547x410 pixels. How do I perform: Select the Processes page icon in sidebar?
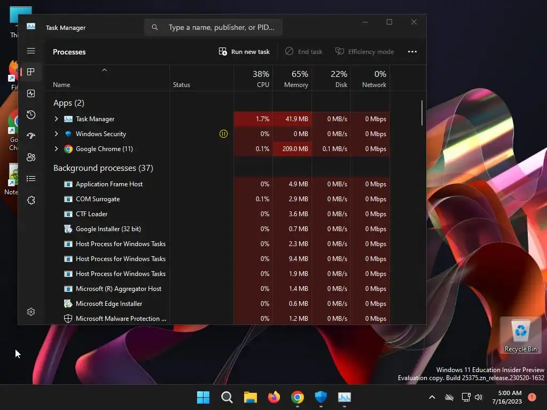(x=31, y=72)
